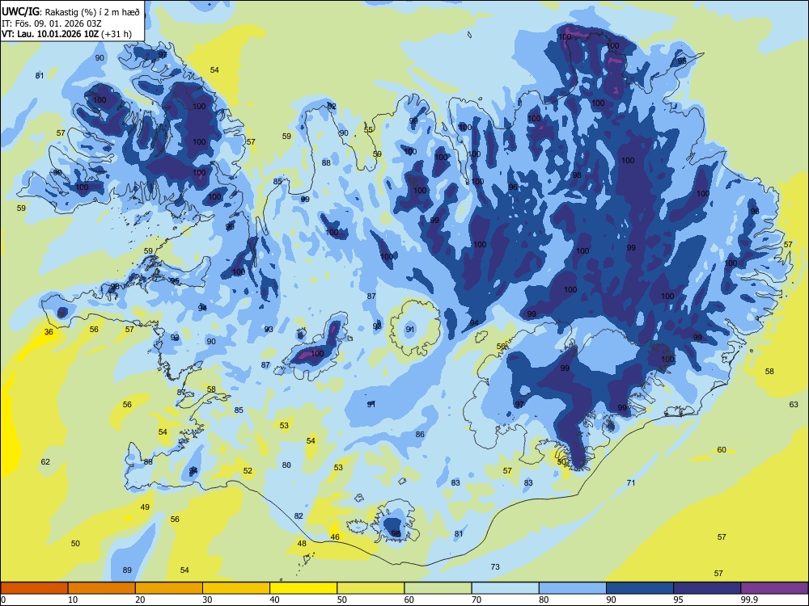Screen dimensions: 809x606
Task: Click the legend tick label '40'
Action: tap(274, 600)
